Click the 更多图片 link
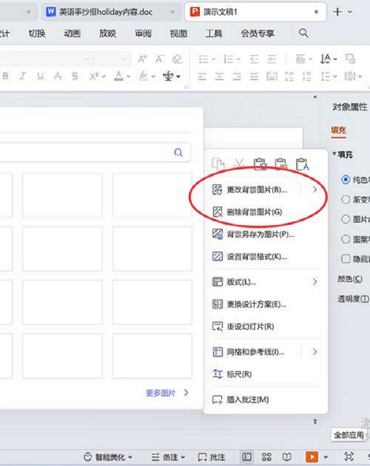Screen dimensions: 370x466 (x=166, y=393)
